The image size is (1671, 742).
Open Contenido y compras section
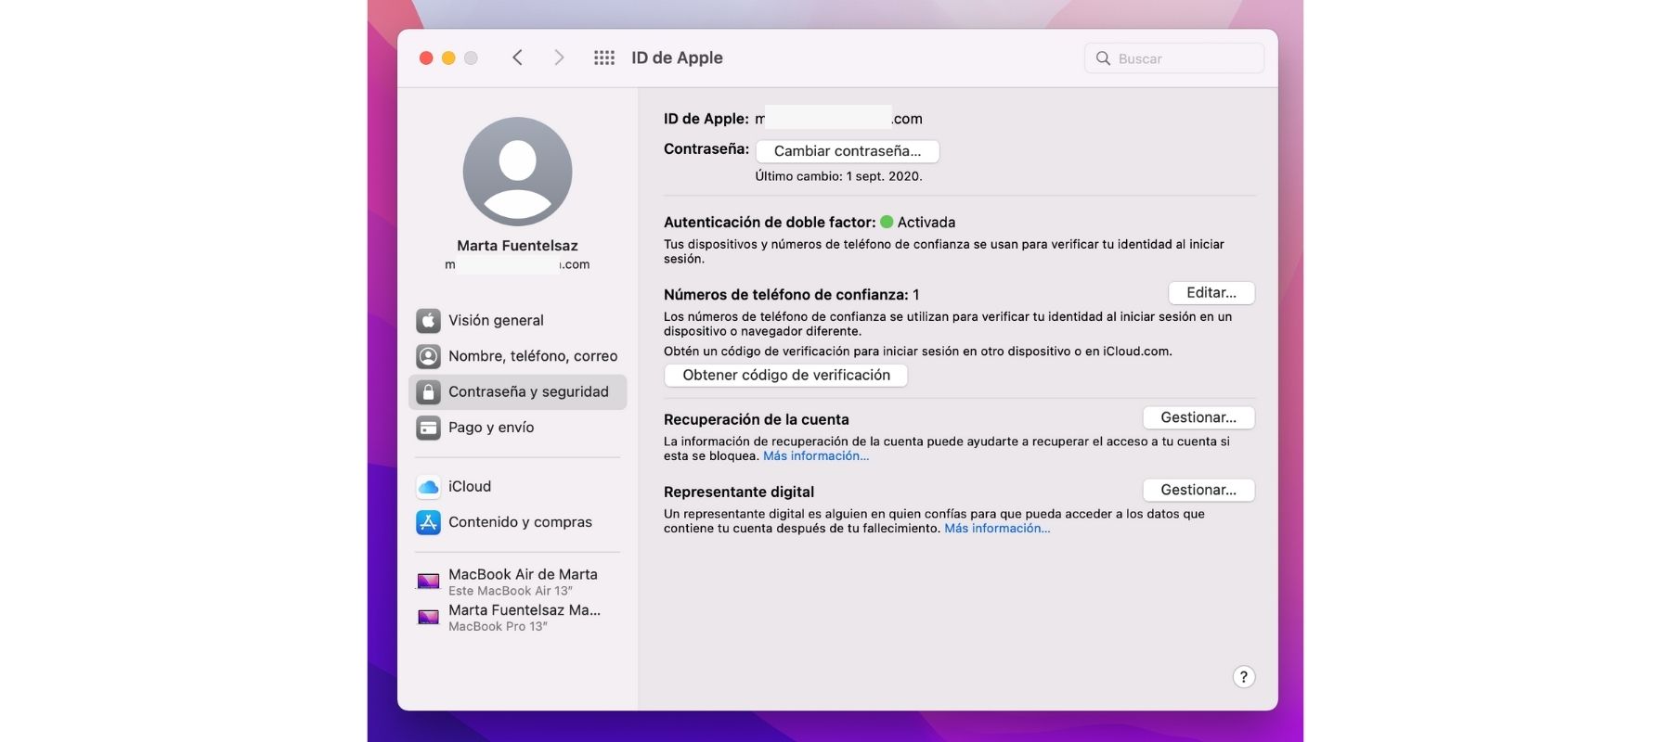pyautogui.click(x=517, y=522)
